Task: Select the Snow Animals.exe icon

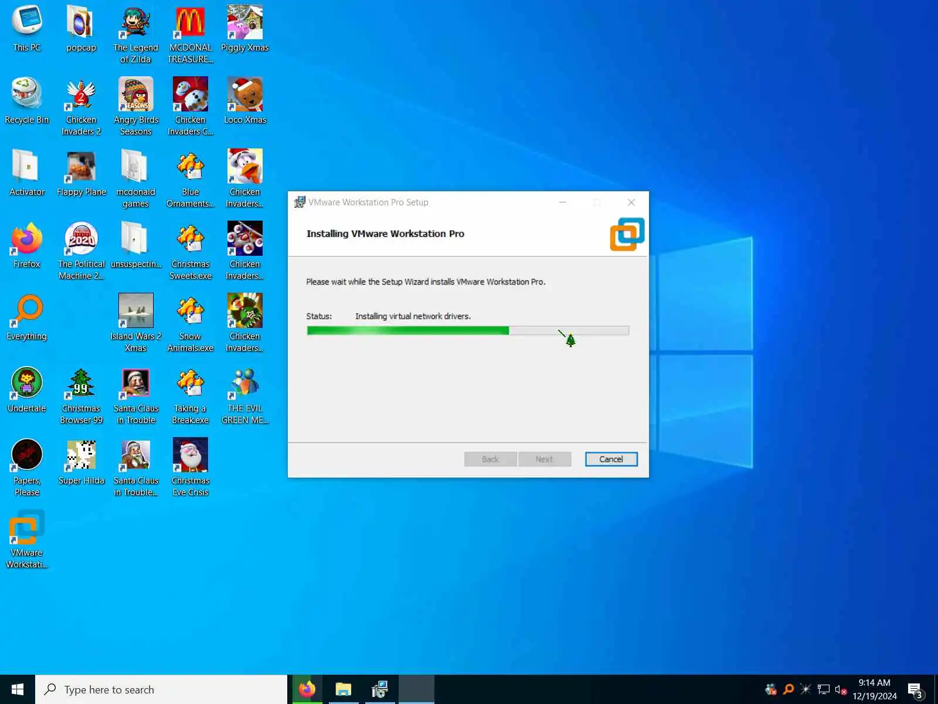Action: click(190, 323)
